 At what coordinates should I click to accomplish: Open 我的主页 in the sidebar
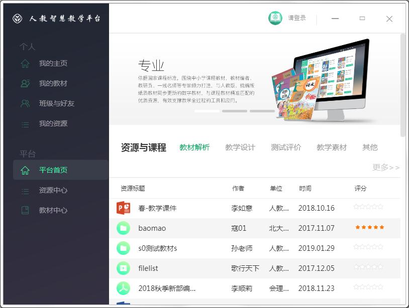[x=53, y=63]
